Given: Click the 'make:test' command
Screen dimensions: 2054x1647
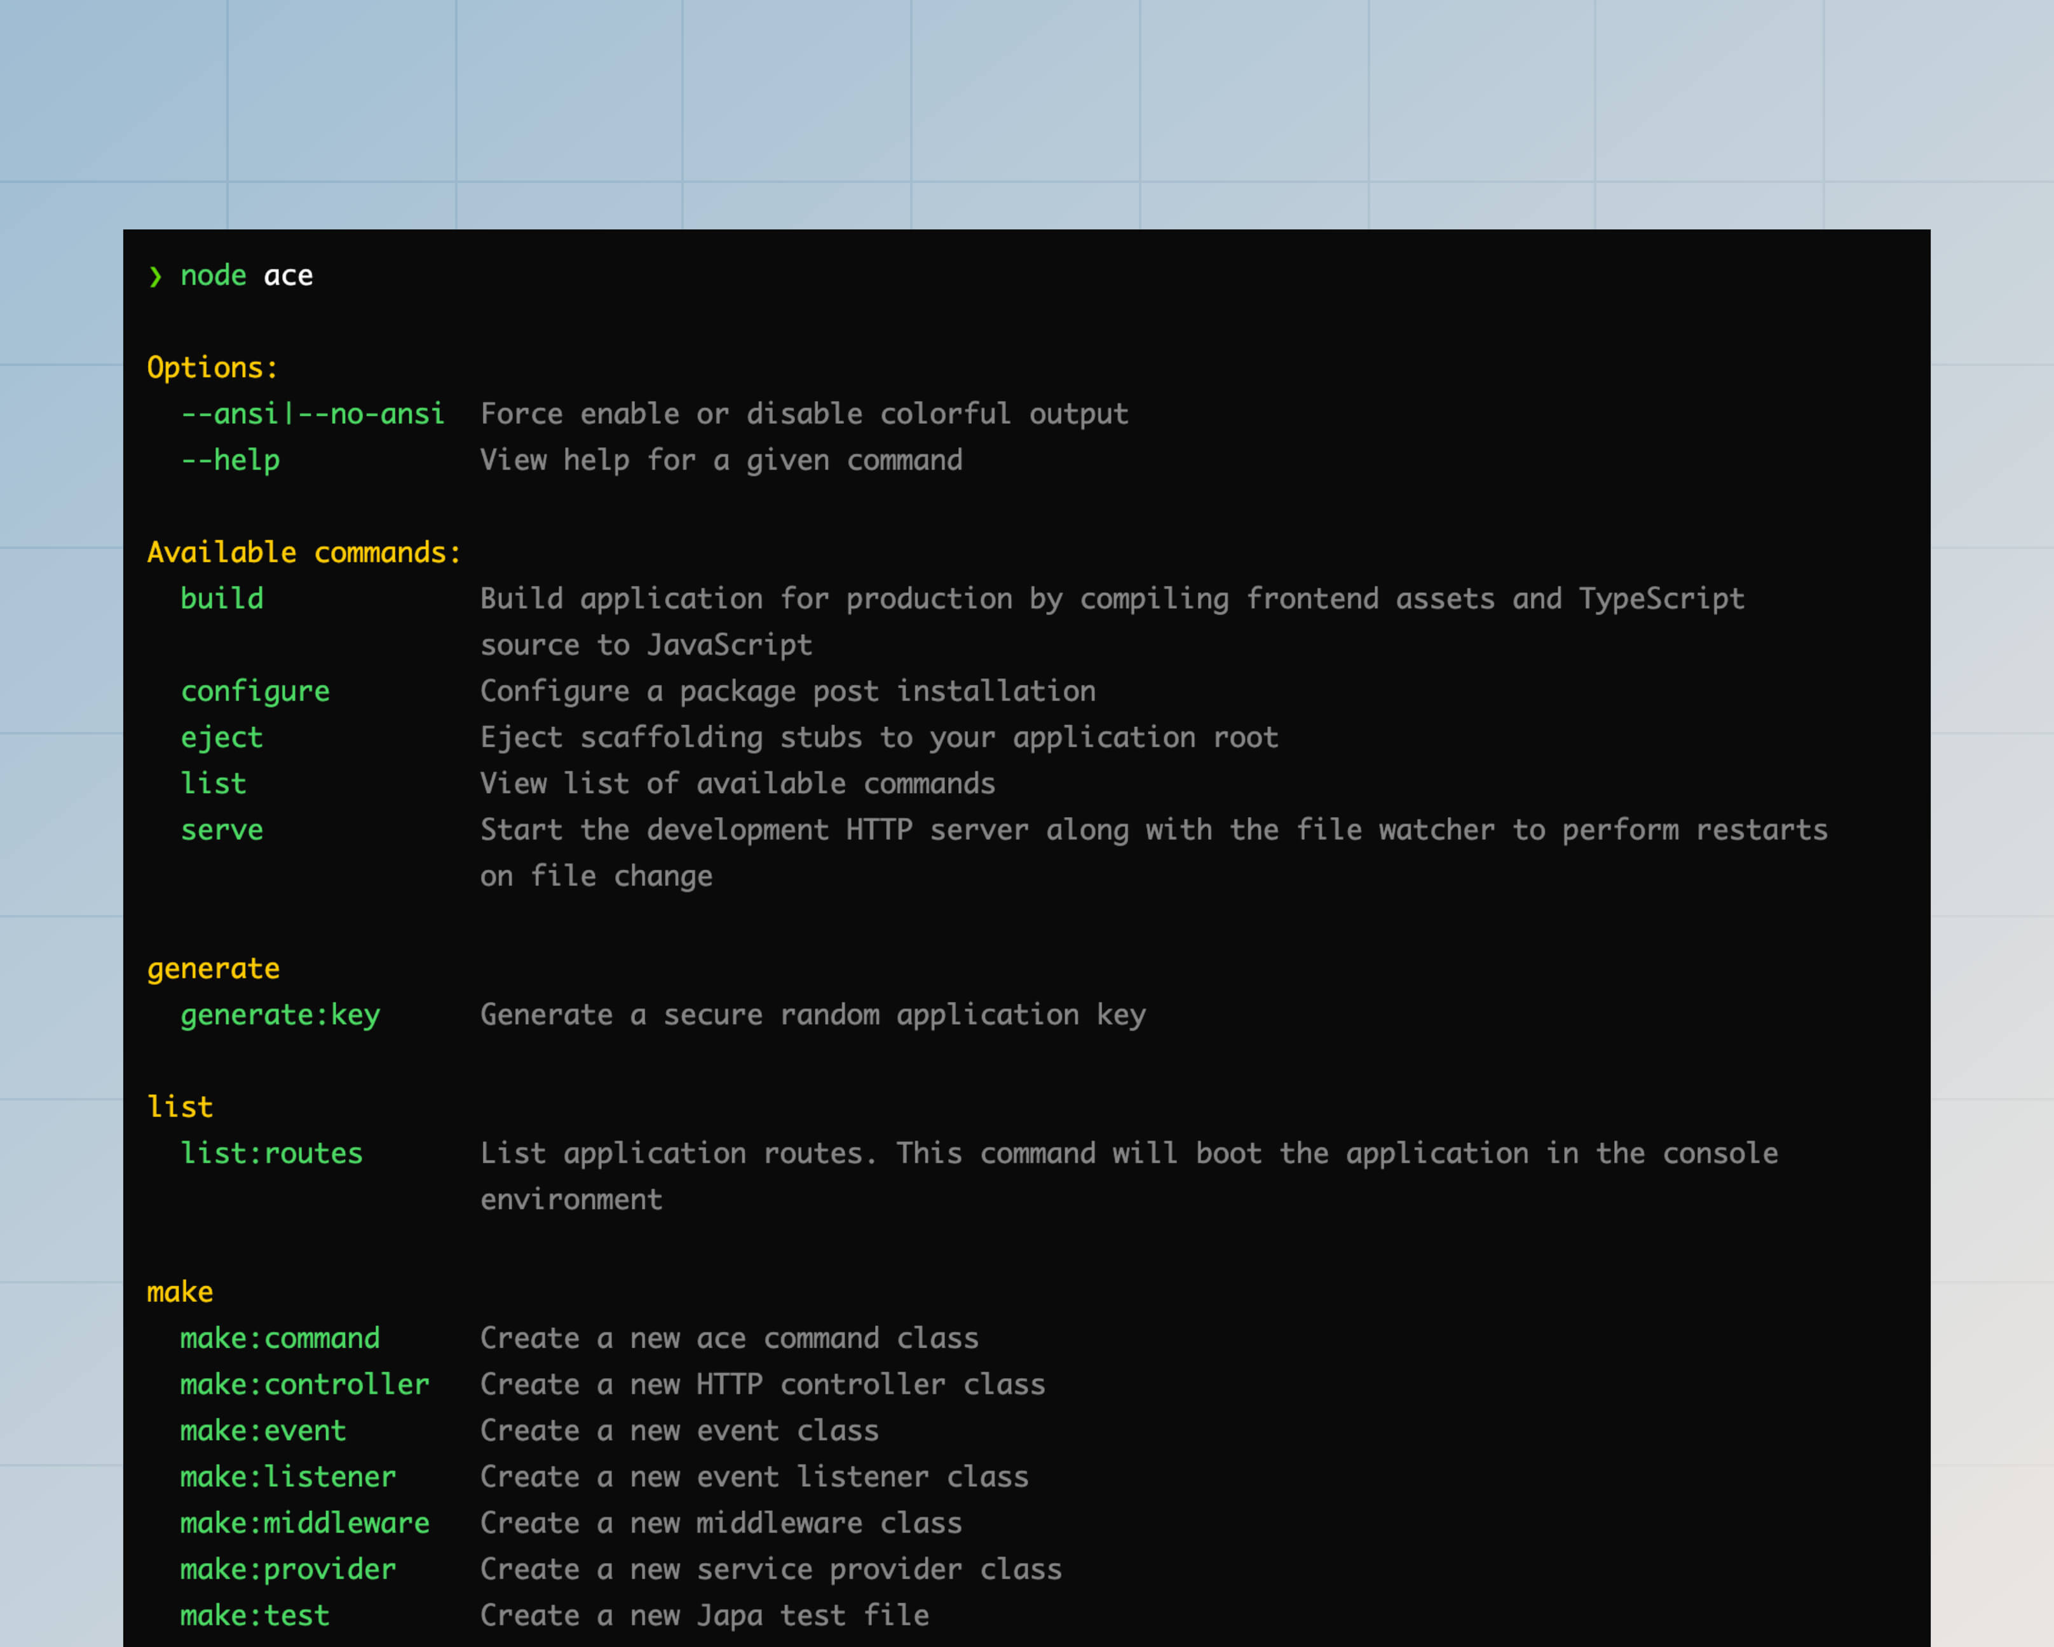Looking at the screenshot, I should click(x=254, y=1615).
